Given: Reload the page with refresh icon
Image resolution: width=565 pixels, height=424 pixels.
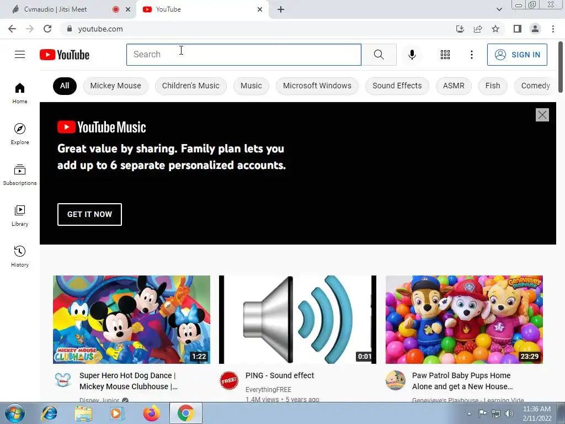Looking at the screenshot, I should (47, 29).
